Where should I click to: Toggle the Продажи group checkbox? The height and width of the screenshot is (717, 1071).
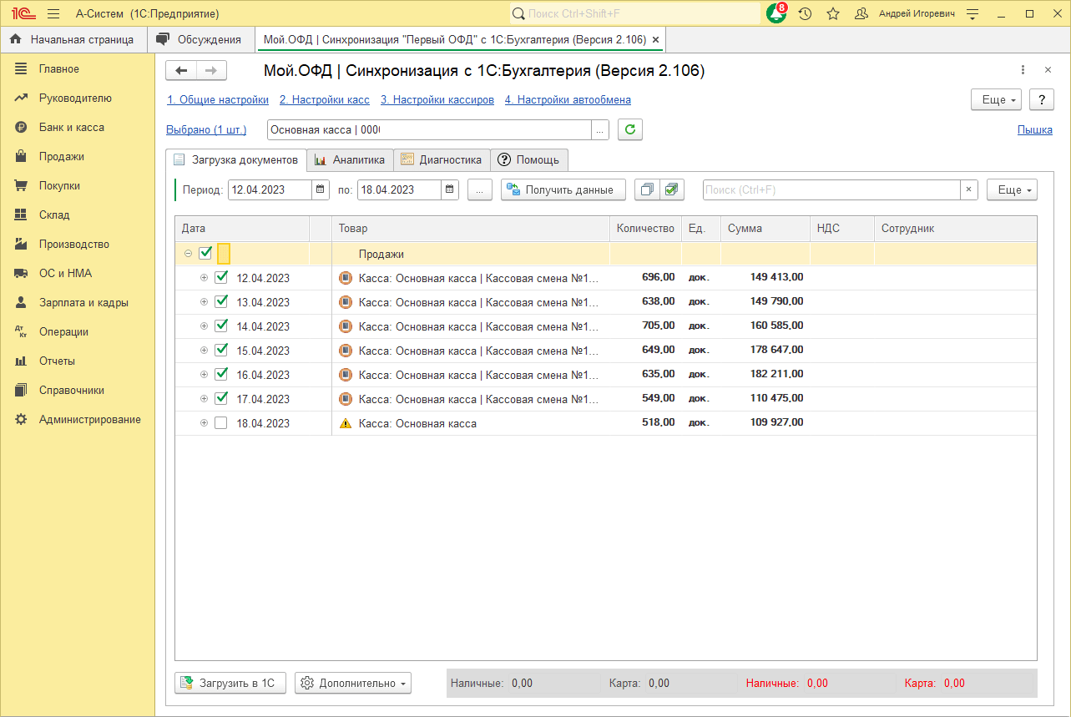[x=205, y=254]
